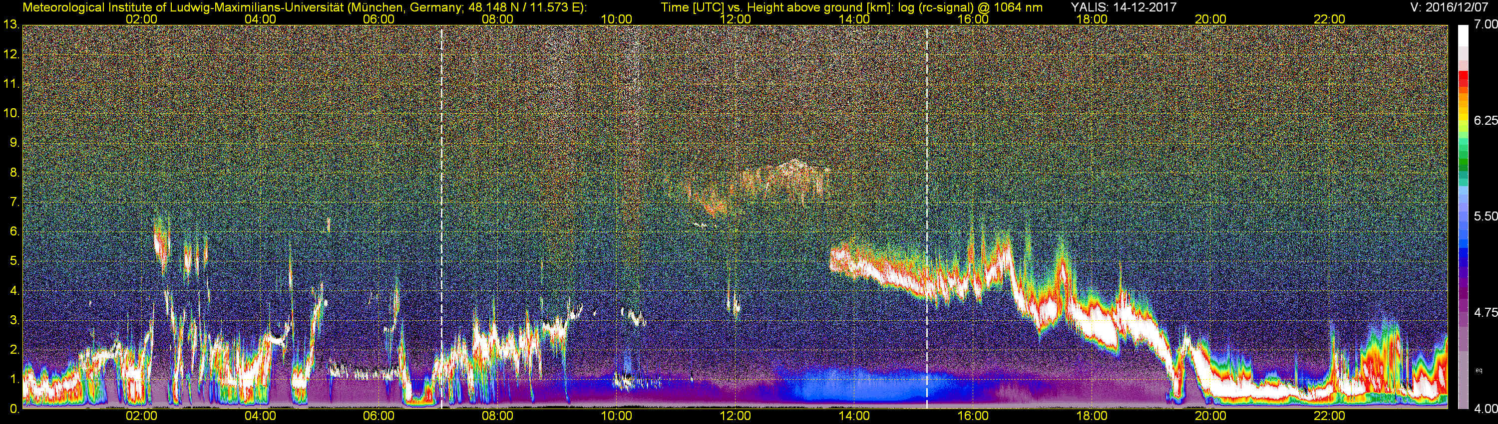The image size is (1498, 424).
Task: Click the 4.75 colorbar scale value
Action: [x=1485, y=312]
